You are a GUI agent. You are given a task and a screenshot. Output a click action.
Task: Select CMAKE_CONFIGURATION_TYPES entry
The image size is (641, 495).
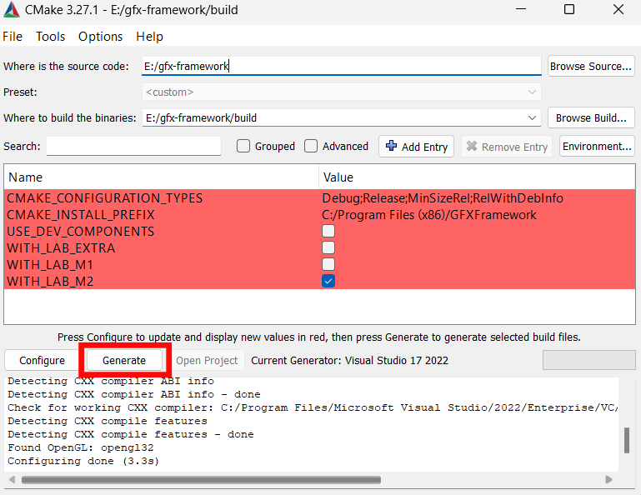click(x=105, y=198)
